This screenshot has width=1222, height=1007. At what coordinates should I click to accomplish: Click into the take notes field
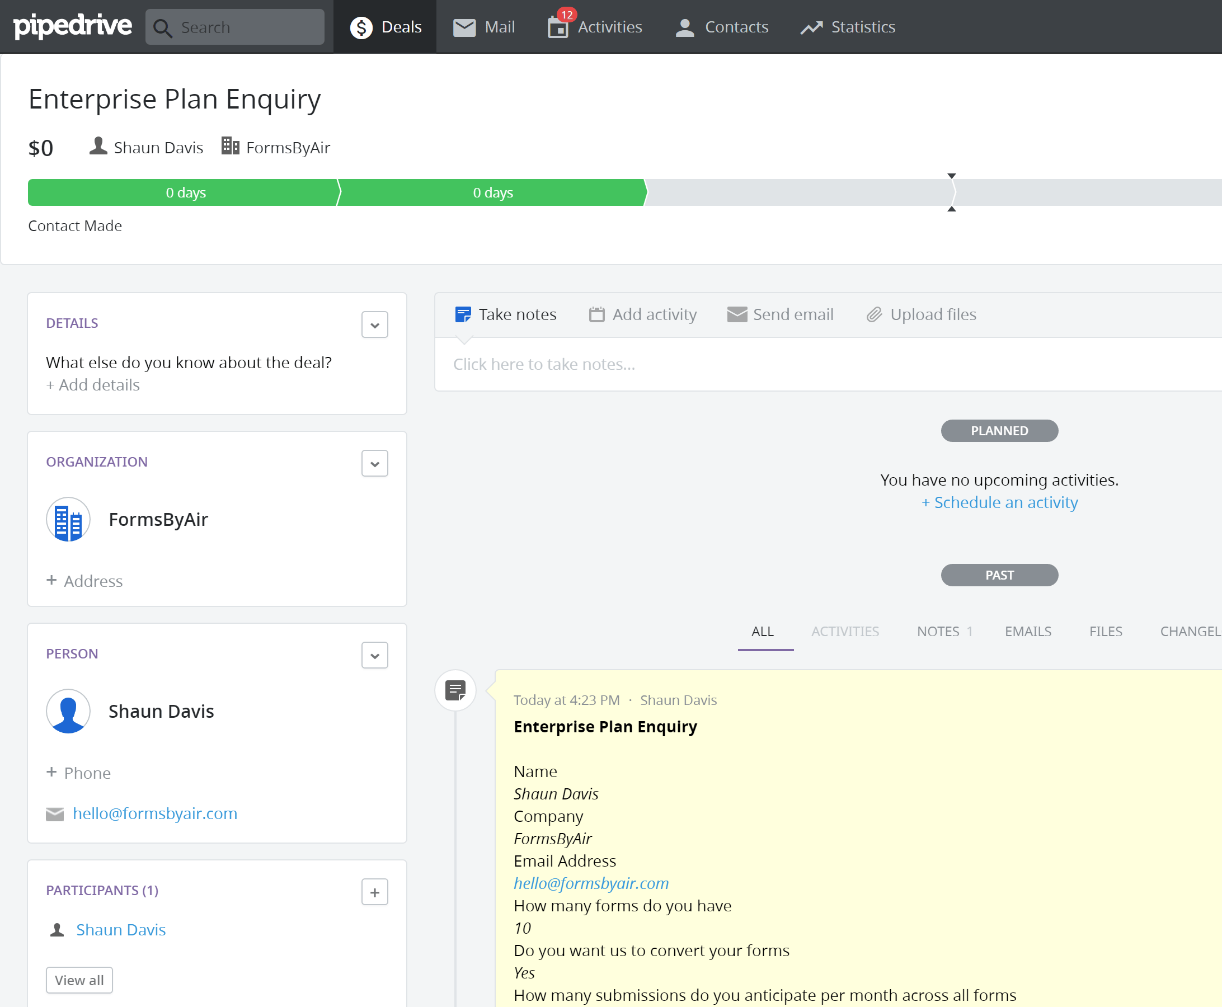click(x=828, y=364)
